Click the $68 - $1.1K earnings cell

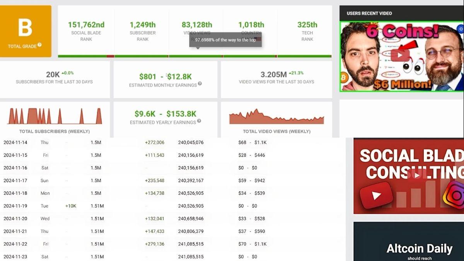tap(252, 142)
